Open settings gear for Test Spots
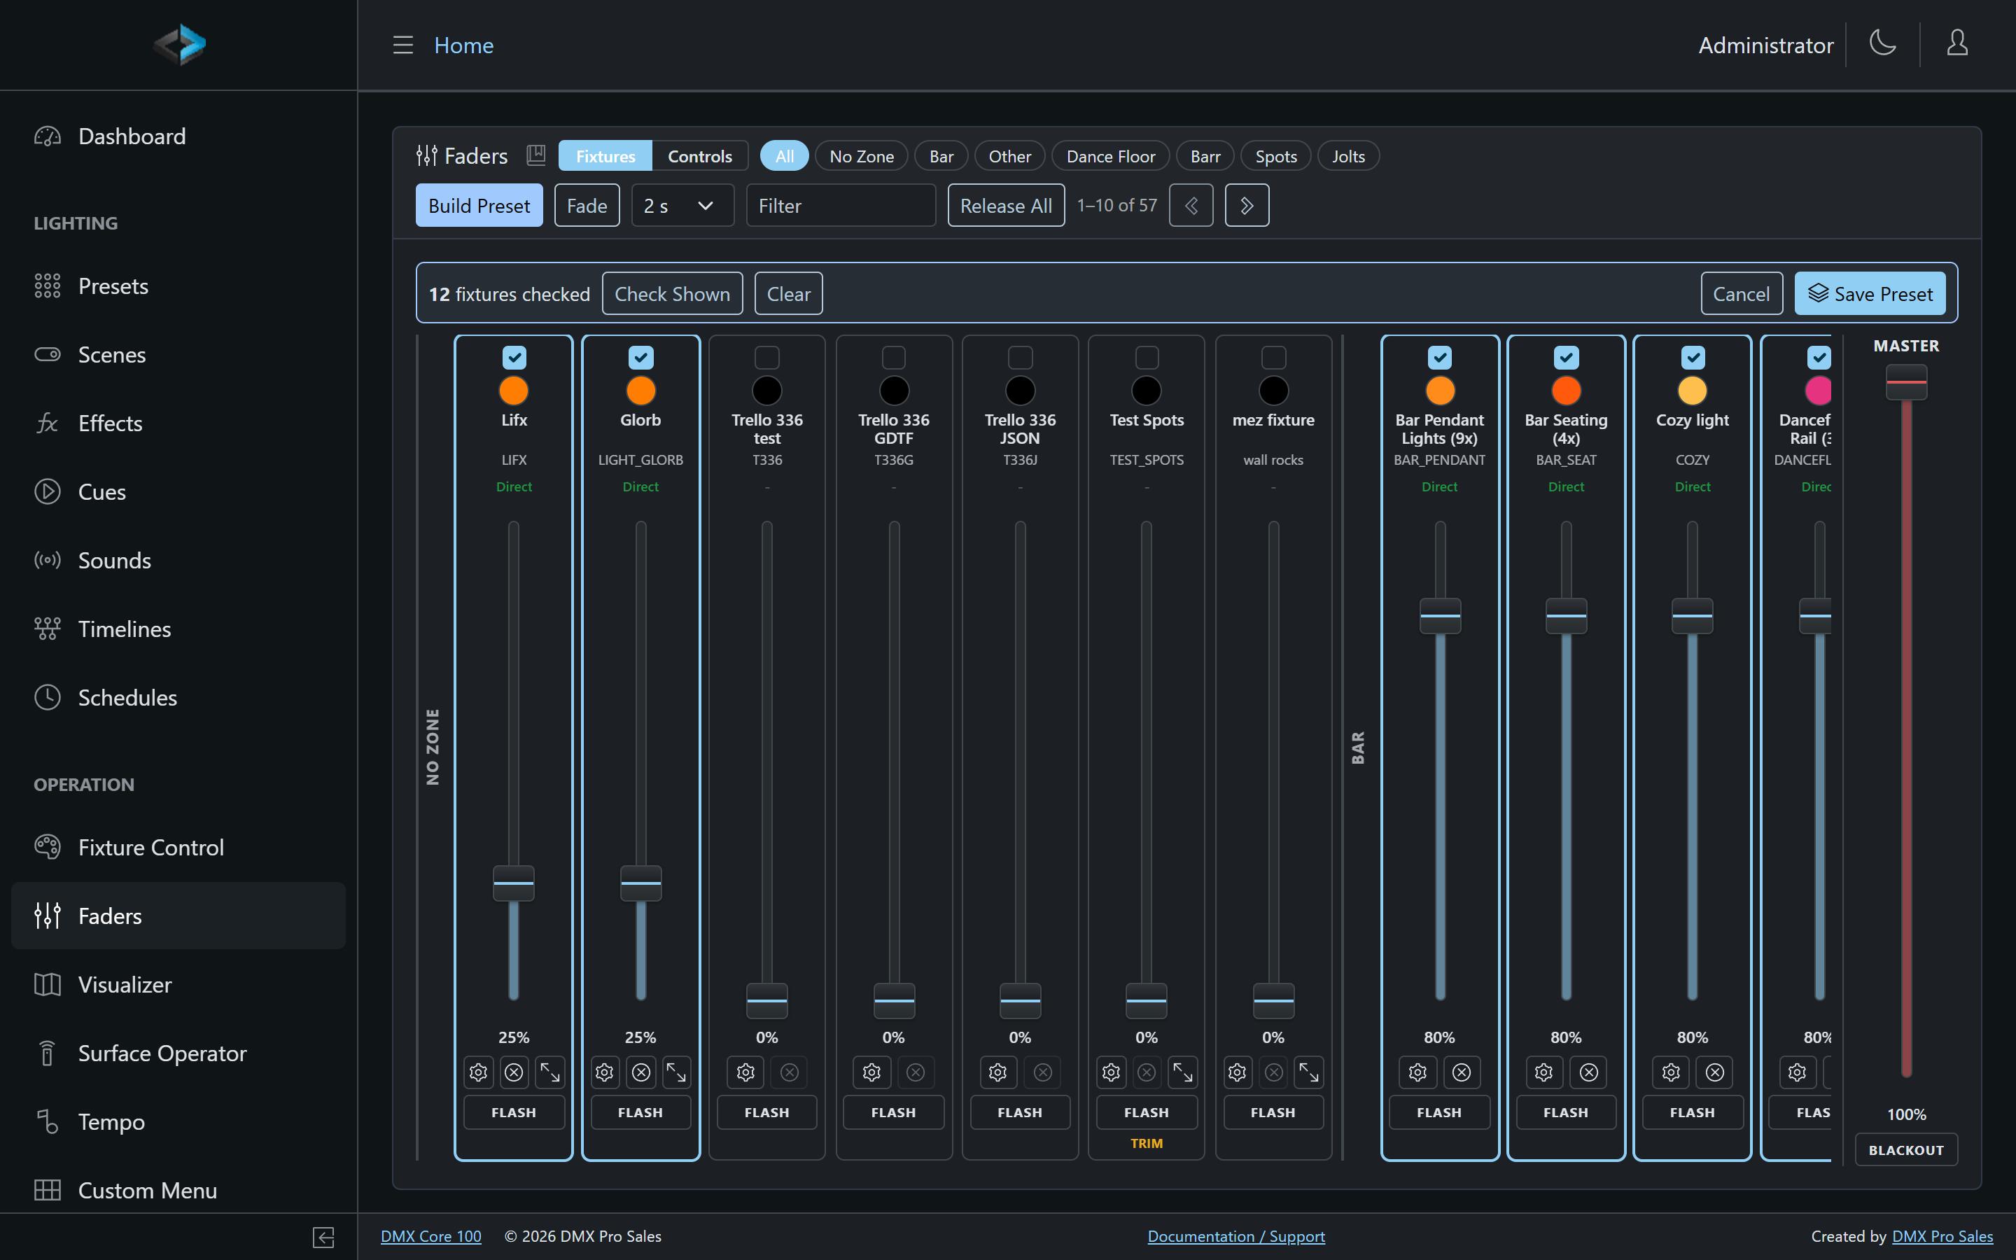Image resolution: width=2016 pixels, height=1260 pixels. pyautogui.click(x=1112, y=1072)
